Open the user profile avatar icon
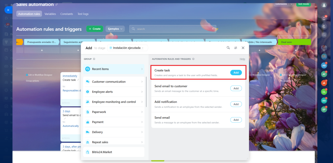 324,5
